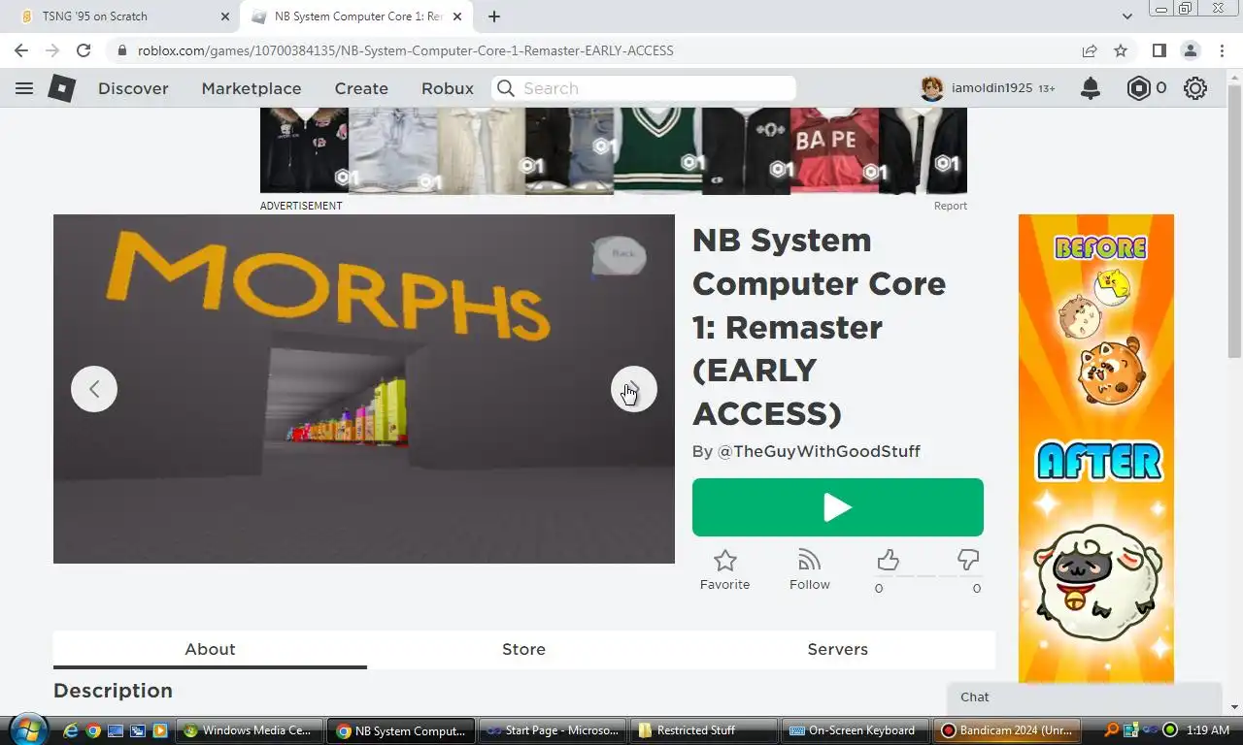Screen dimensions: 1243x745
Task: Give the game a thumbs up
Action: (x=888, y=560)
